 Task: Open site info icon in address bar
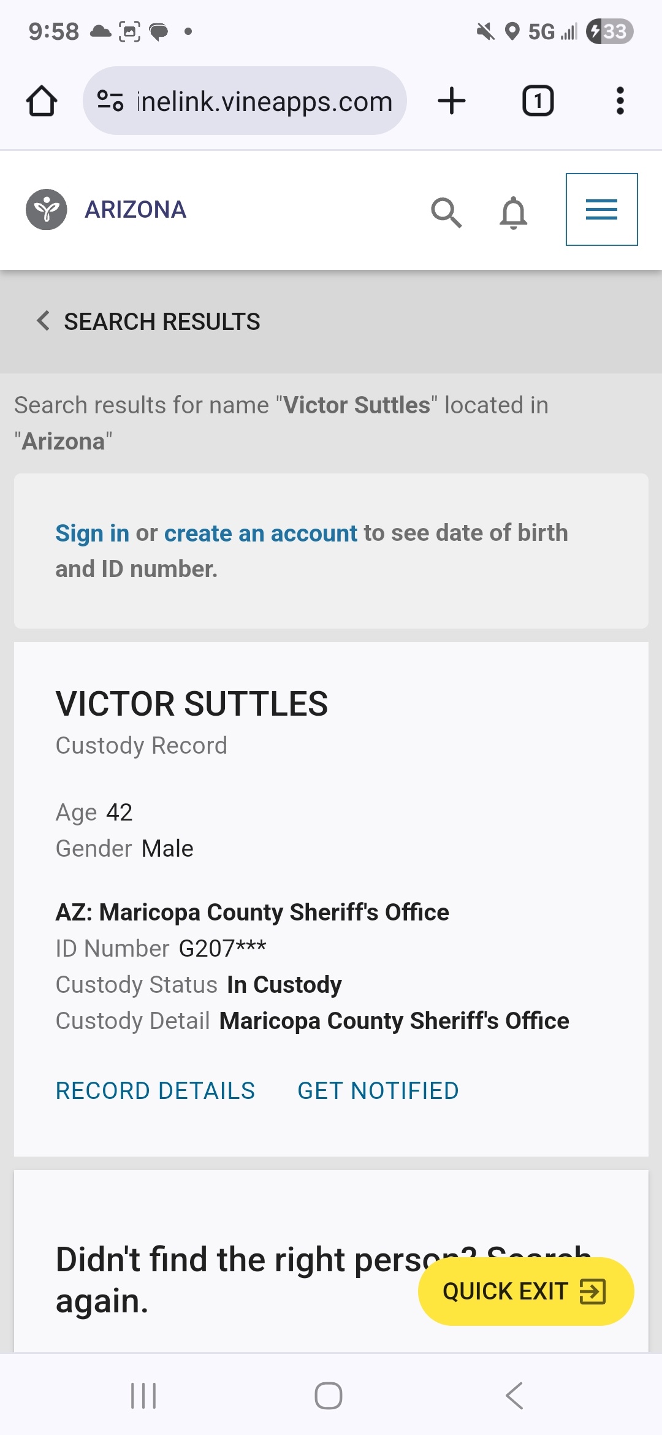click(110, 101)
